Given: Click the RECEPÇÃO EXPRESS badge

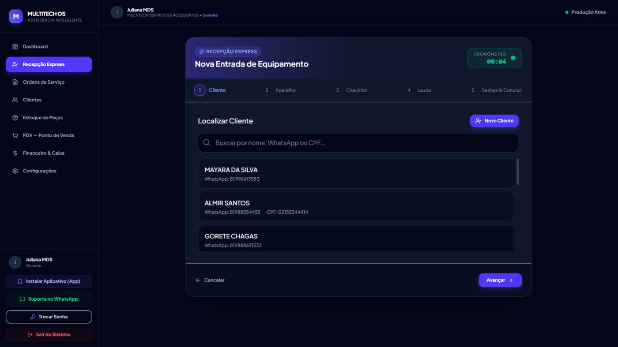Looking at the screenshot, I should 228,52.
